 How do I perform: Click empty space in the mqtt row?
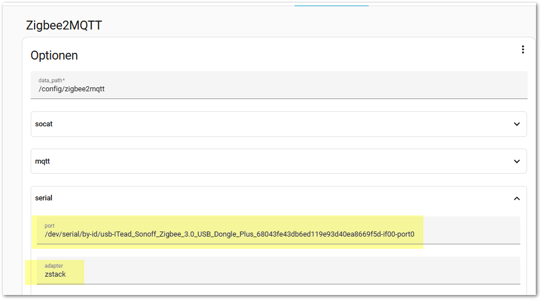pos(279,161)
